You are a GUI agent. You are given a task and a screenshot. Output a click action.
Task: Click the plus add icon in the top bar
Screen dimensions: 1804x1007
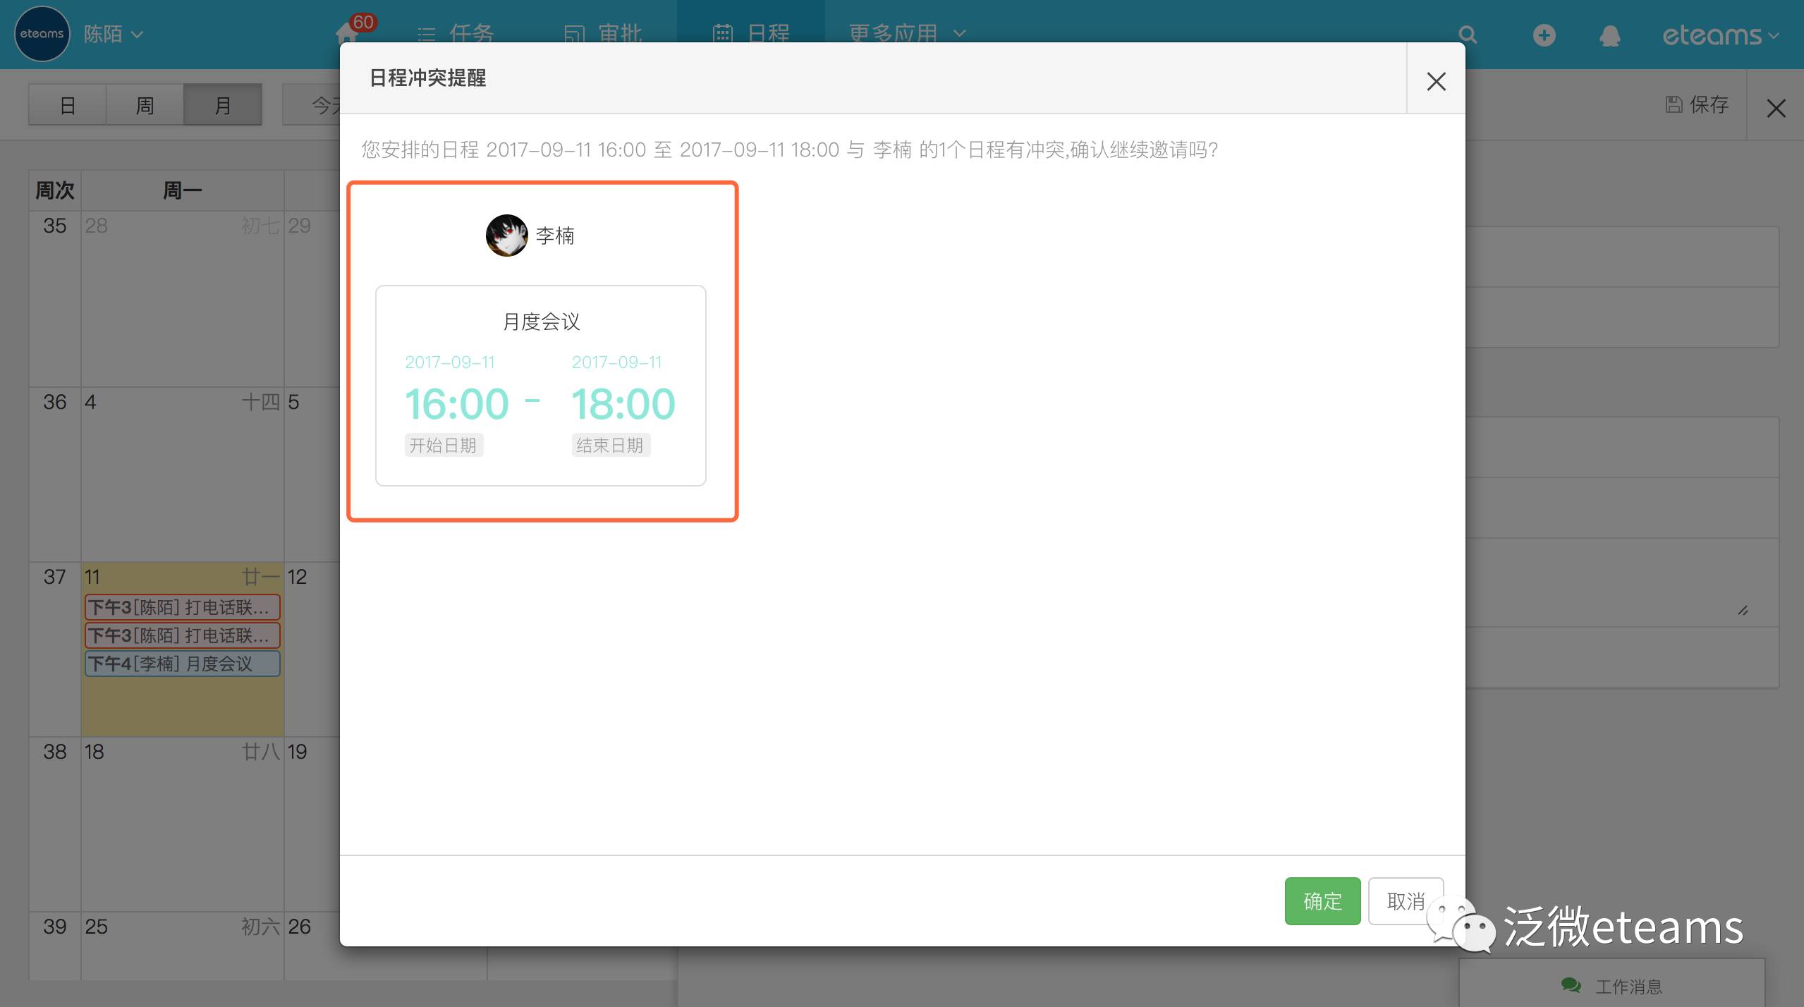coord(1544,35)
